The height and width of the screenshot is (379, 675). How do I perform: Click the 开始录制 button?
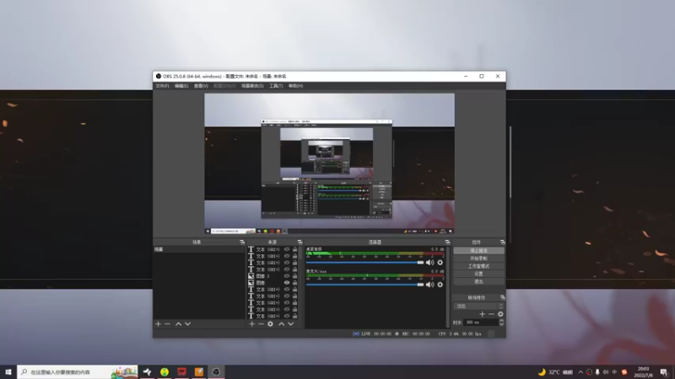click(478, 259)
